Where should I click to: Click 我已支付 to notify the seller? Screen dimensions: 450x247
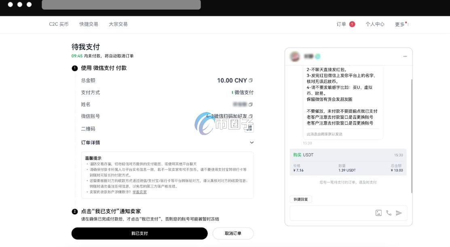tap(139, 233)
